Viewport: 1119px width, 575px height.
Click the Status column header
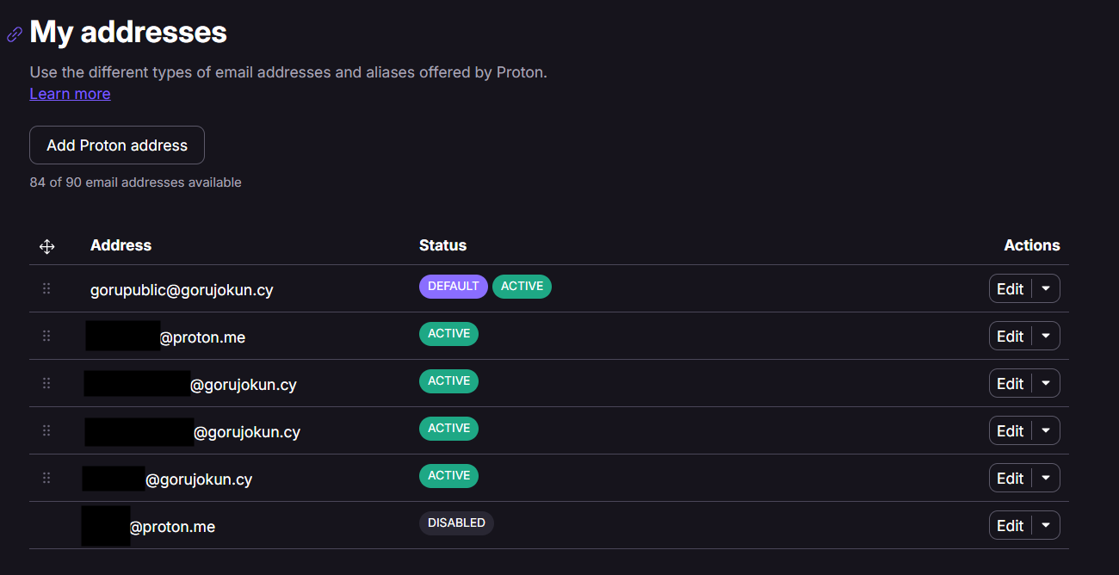442,245
